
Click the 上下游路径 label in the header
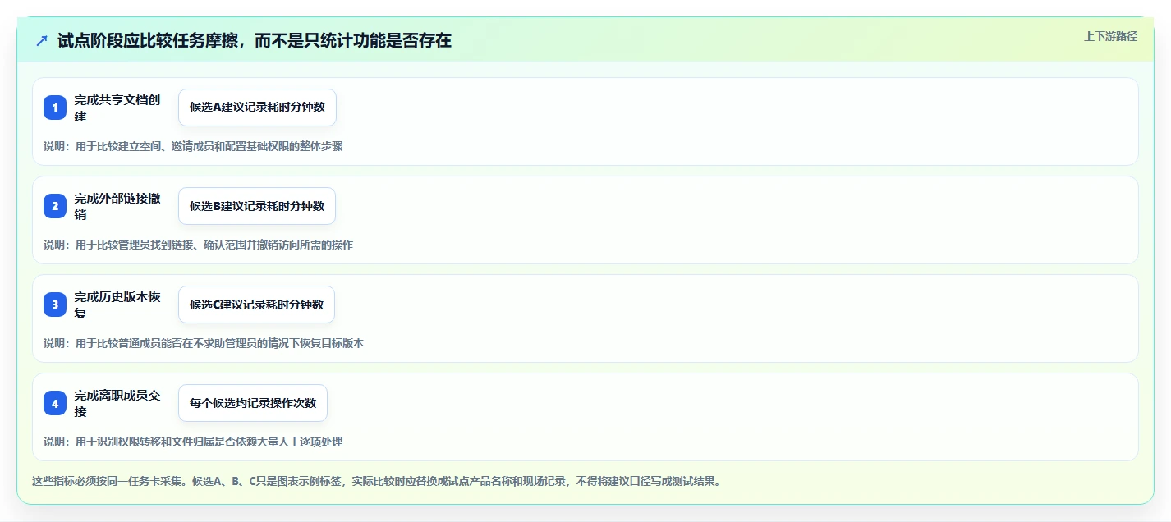pos(1110,36)
